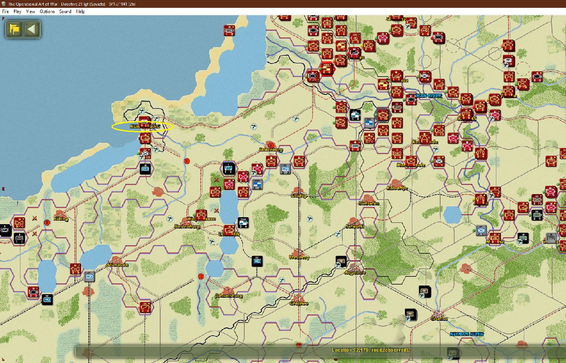Image resolution: width=566 pixels, height=363 pixels.
Task: Click the Suwalki city label
Action: [x=355, y=226]
